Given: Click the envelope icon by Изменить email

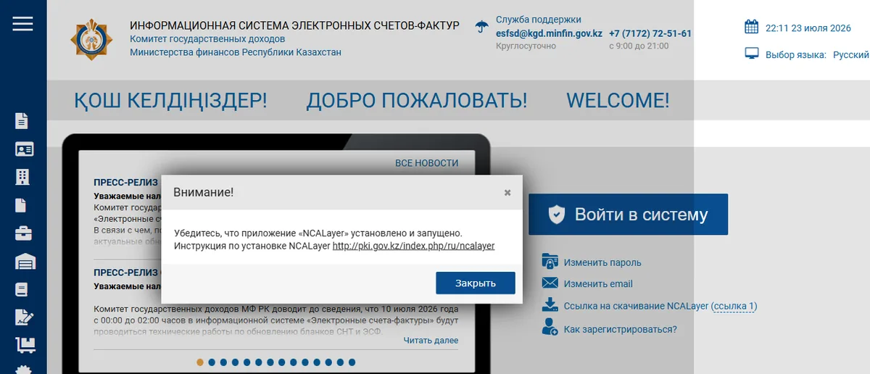Looking at the screenshot, I should coord(550,283).
